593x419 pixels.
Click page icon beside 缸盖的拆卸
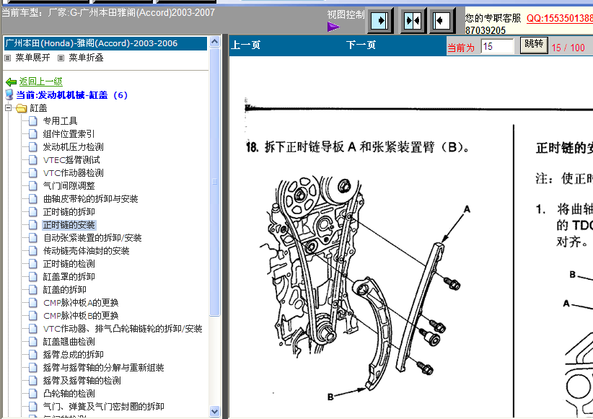[33, 290]
